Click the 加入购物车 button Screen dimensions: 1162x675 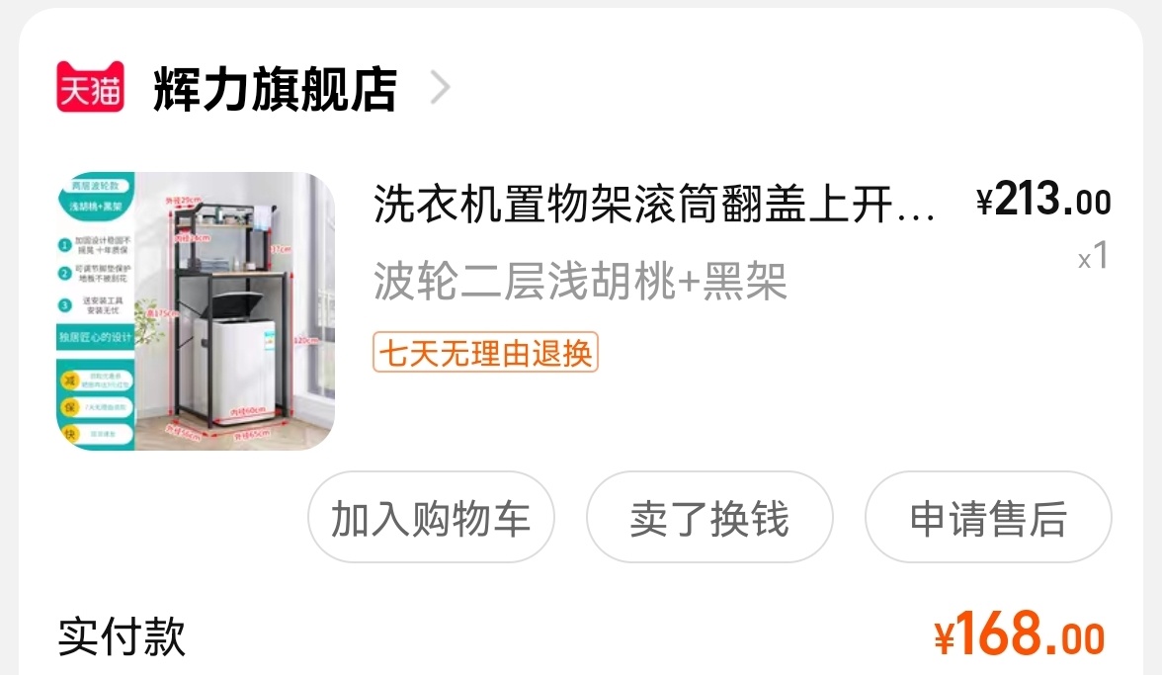[431, 517]
